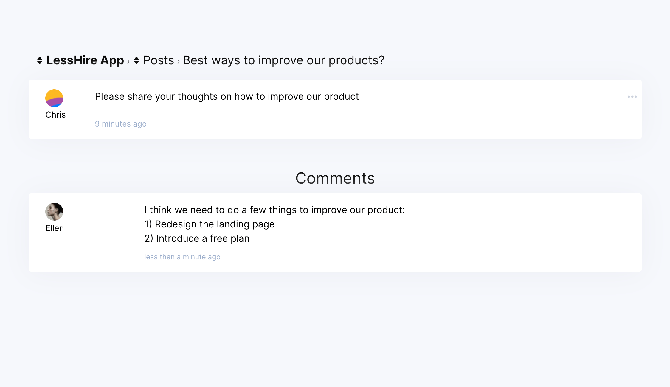The width and height of the screenshot is (670, 387).
Task: Click Ellen's profile photo
Action: click(x=54, y=212)
